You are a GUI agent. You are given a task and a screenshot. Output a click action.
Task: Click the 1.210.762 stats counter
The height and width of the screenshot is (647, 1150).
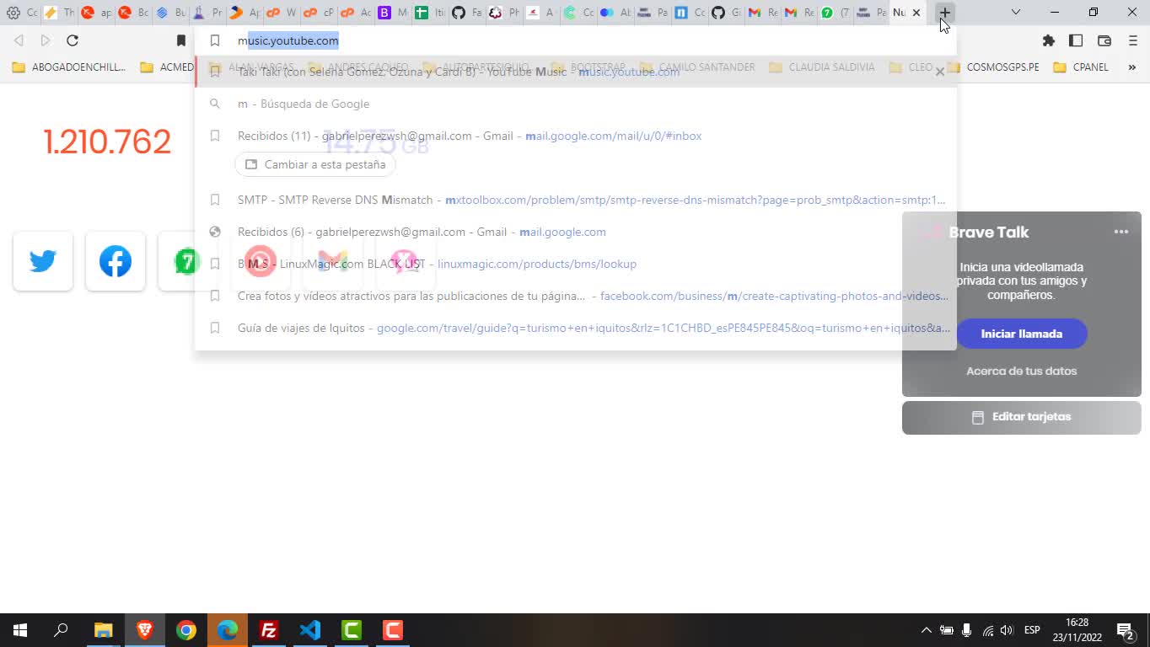point(107,142)
